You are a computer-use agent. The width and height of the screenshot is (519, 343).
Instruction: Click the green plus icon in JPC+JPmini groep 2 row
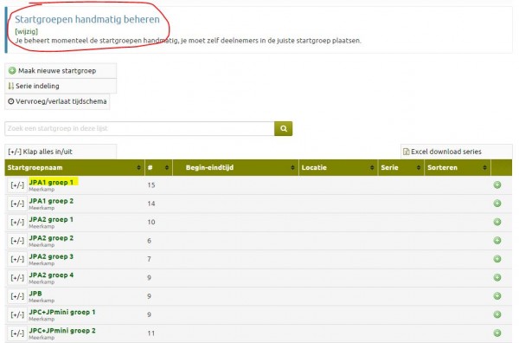(x=497, y=333)
